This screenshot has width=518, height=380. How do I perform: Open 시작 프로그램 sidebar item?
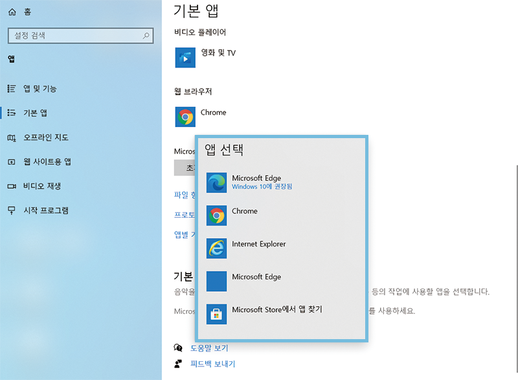pyautogui.click(x=46, y=210)
